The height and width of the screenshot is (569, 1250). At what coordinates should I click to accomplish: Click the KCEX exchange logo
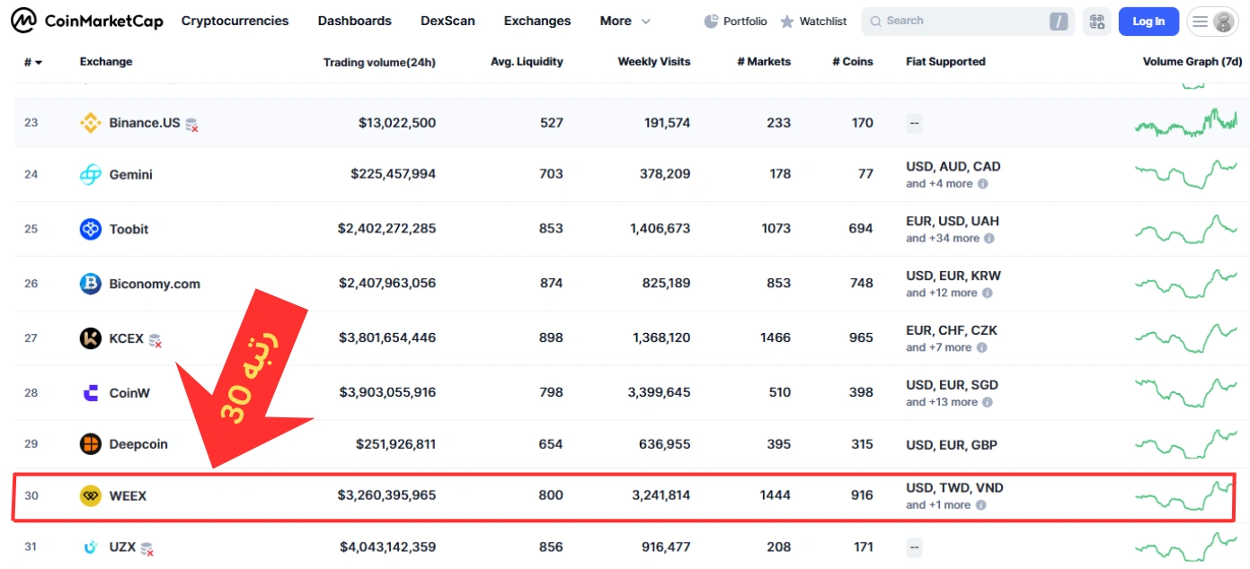point(91,338)
